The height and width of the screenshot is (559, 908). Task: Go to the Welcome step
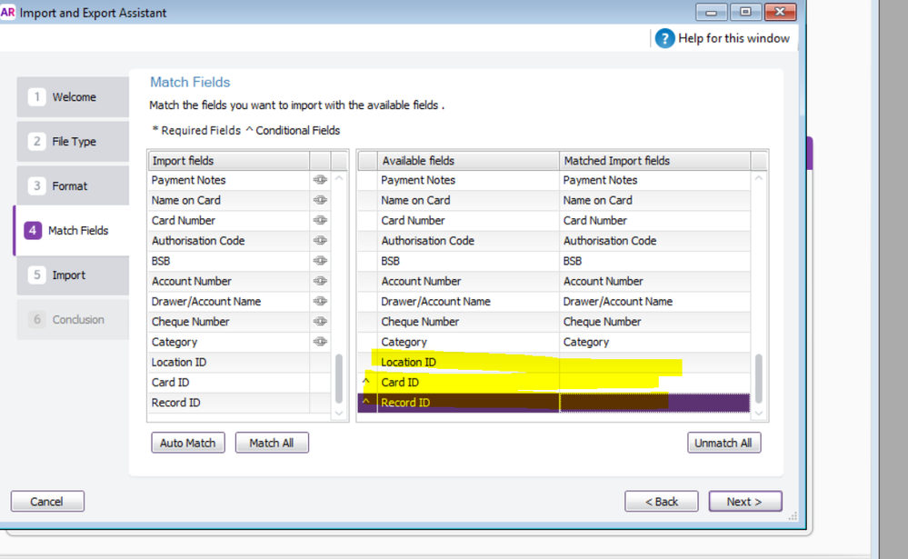tap(73, 97)
